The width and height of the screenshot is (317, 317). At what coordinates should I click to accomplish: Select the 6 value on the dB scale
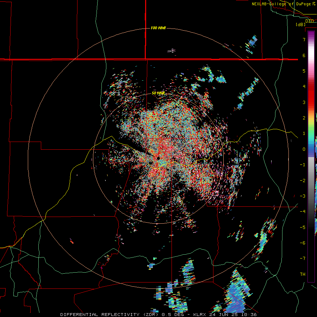pos(304,55)
